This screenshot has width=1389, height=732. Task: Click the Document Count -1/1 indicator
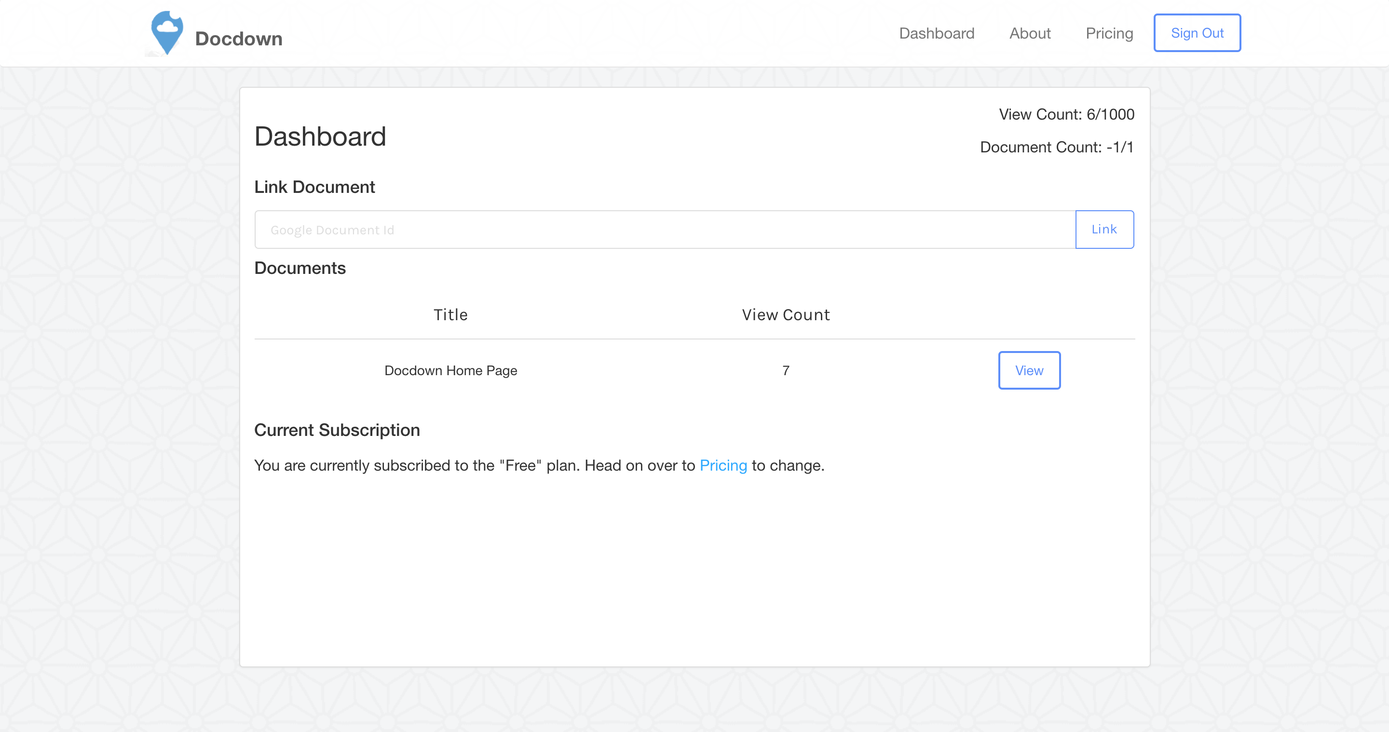1056,147
